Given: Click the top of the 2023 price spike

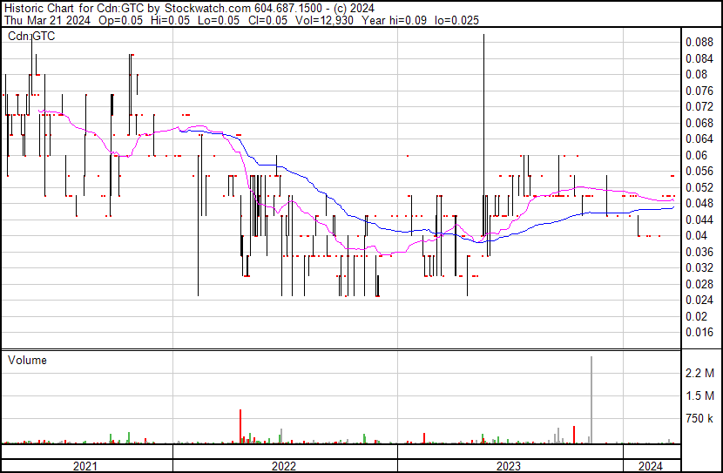Looking at the screenshot, I should [483, 36].
